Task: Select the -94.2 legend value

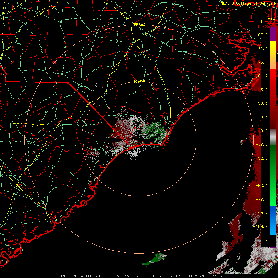Action: [x=262, y=213]
